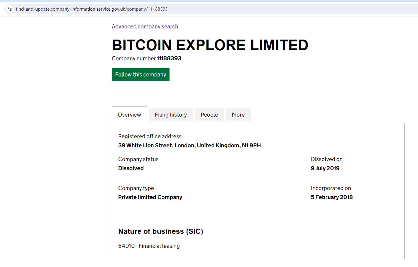The width and height of the screenshot is (418, 267).
Task: Click the 64910 - Financial leasing entry
Action: point(149,246)
